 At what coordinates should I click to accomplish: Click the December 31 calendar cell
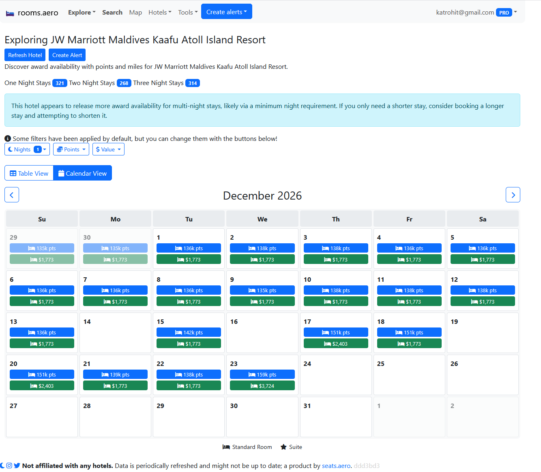click(x=336, y=417)
